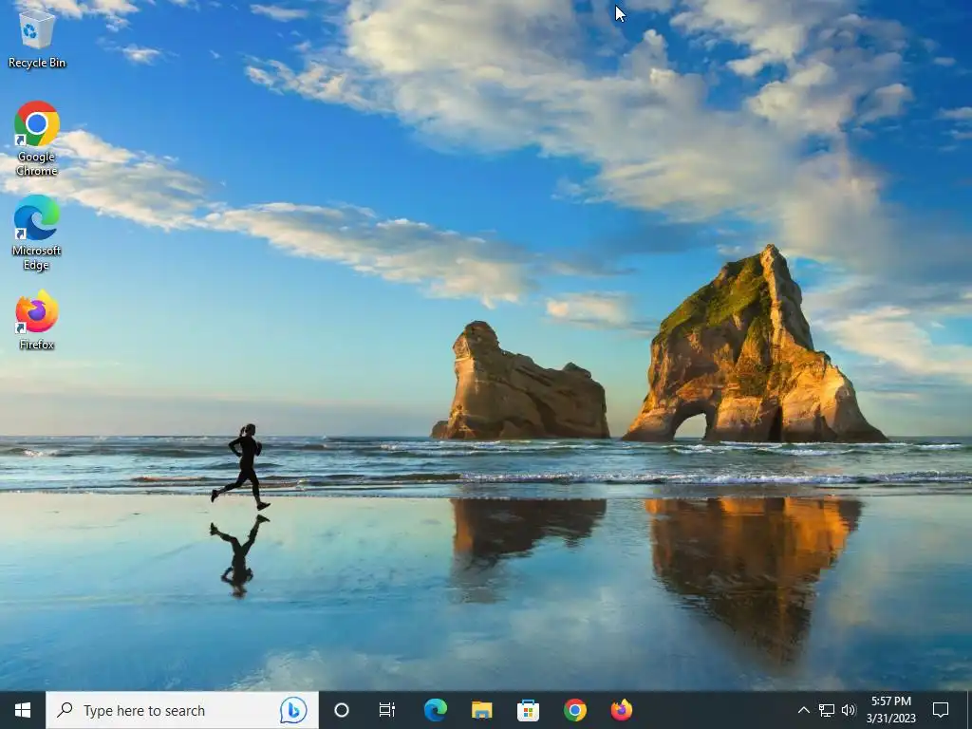
Task: Open Task View on taskbar
Action: 387,710
